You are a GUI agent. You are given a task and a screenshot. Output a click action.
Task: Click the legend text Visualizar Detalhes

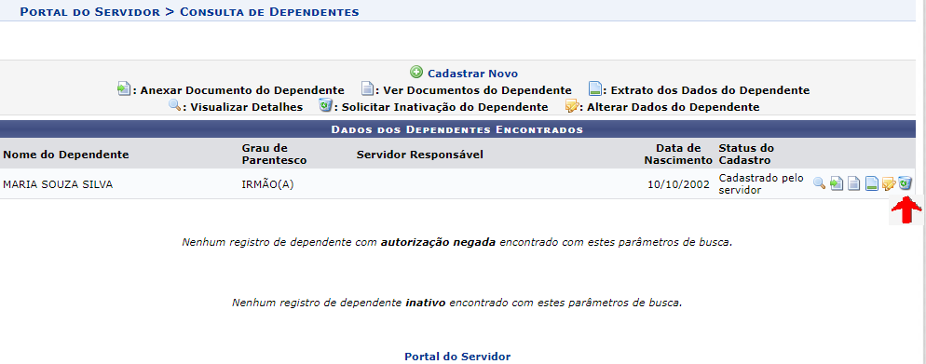tap(246, 107)
